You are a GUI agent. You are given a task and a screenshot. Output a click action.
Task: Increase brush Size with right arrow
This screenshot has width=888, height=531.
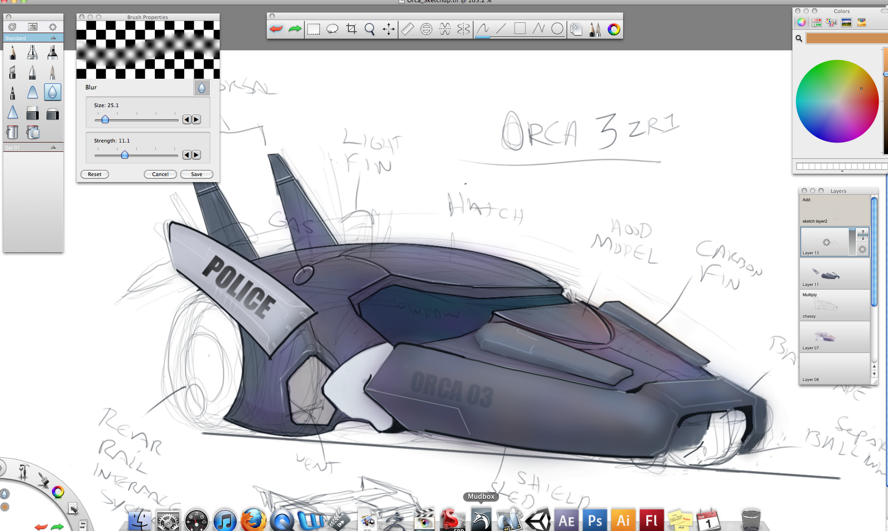click(196, 120)
